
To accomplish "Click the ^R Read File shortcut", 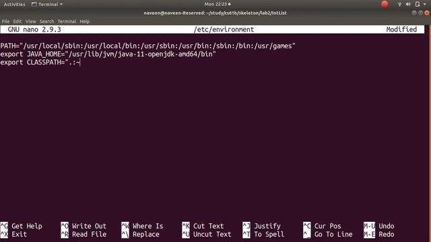I will [84, 235].
